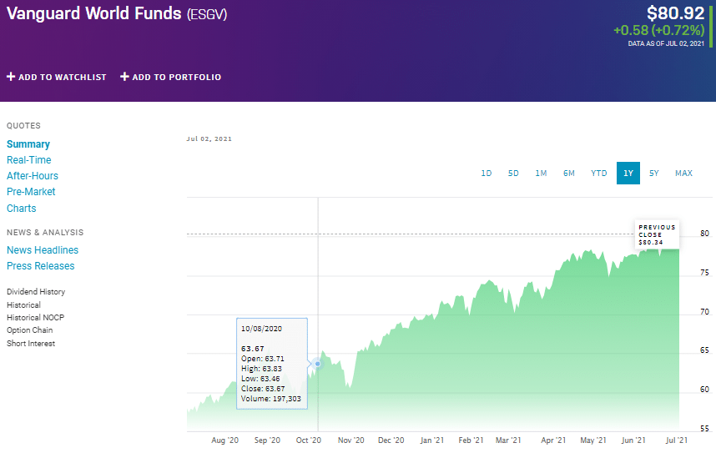Select the 5D chart range
Viewport: 716px width, 458px height.
pyautogui.click(x=513, y=173)
